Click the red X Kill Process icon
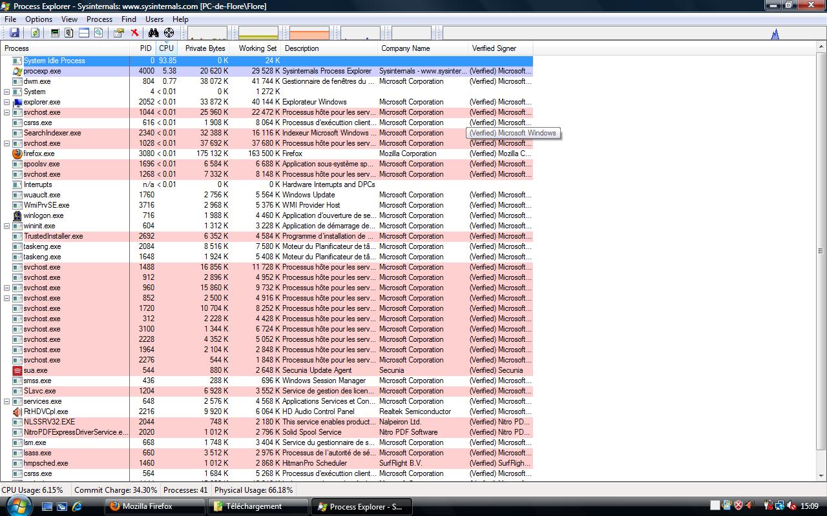Viewport: 827px width, 516px height. [x=134, y=32]
